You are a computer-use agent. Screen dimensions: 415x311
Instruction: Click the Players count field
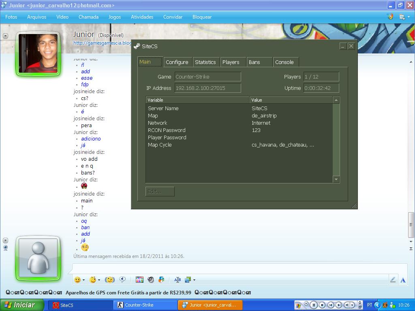pos(321,77)
